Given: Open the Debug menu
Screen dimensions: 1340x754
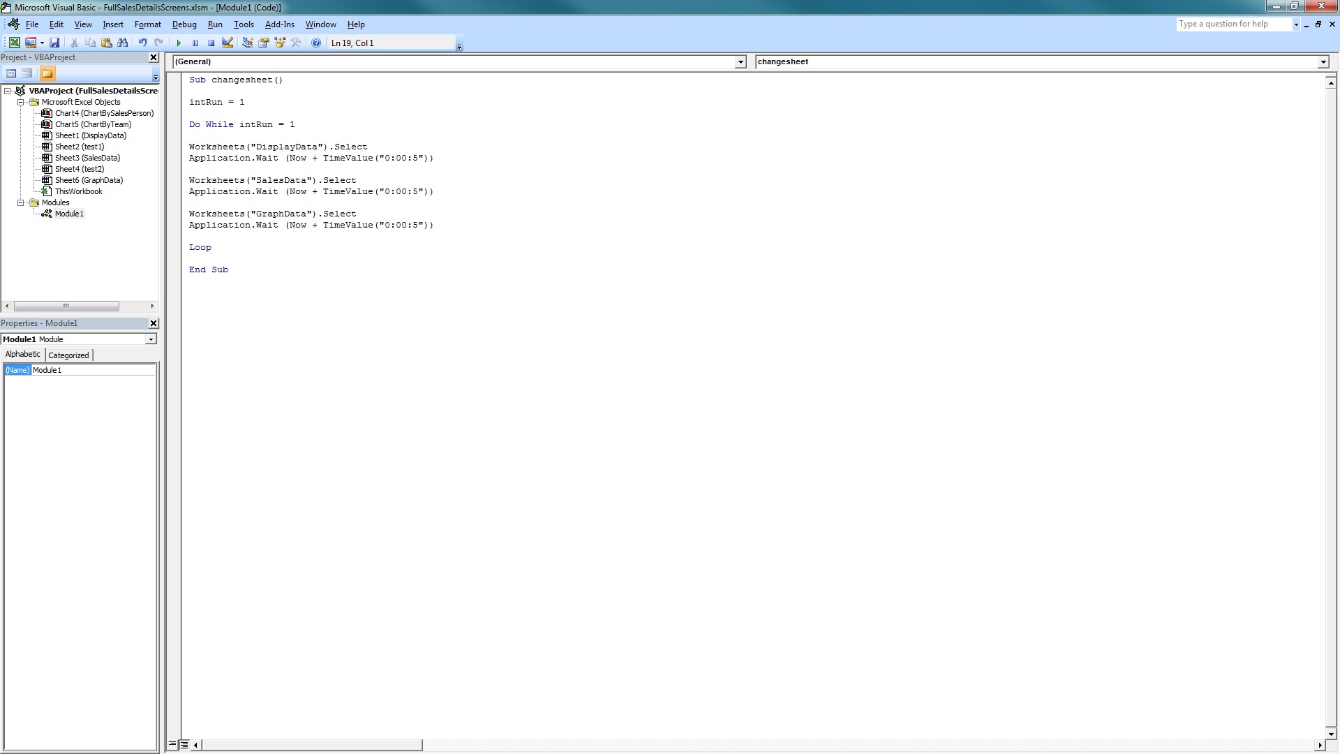Looking at the screenshot, I should [x=184, y=24].
